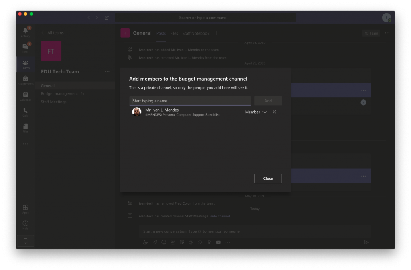
Task: Open Calls from the left rail
Action: [x=25, y=112]
